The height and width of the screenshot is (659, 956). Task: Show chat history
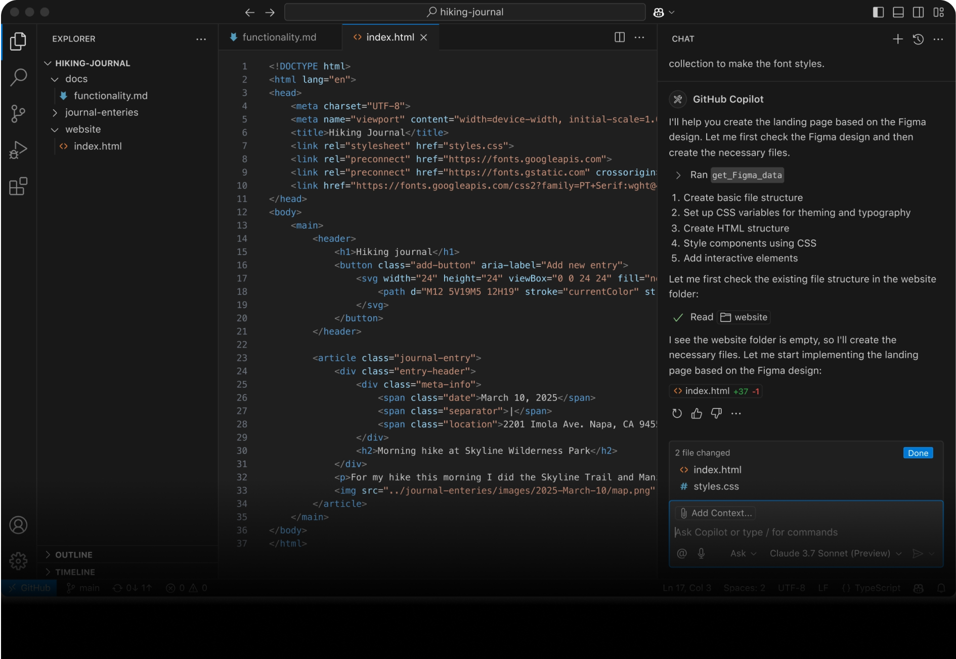(918, 39)
